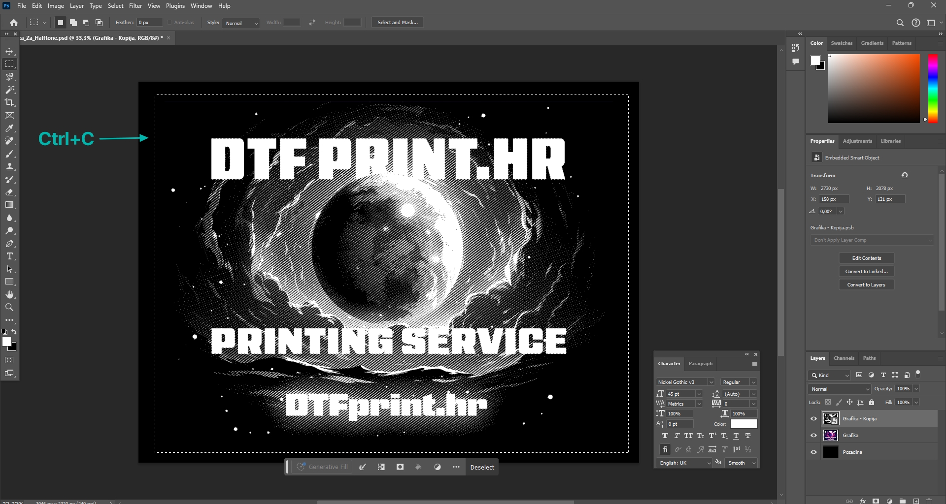Switch to the Swatches tab

tap(842, 43)
